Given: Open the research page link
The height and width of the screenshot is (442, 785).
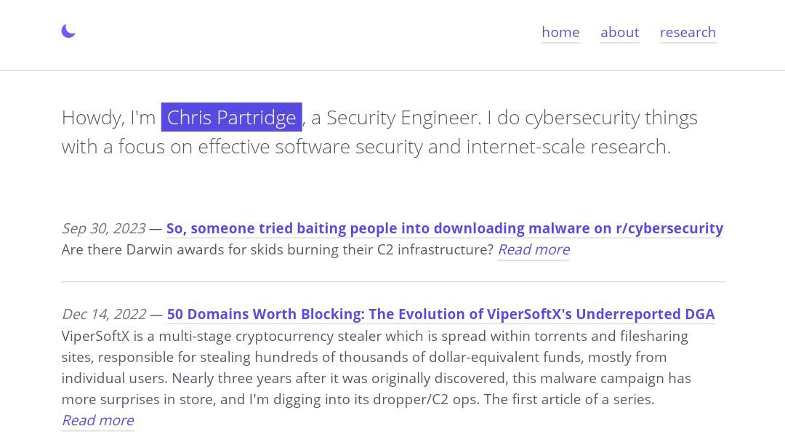Looking at the screenshot, I should click(x=688, y=33).
